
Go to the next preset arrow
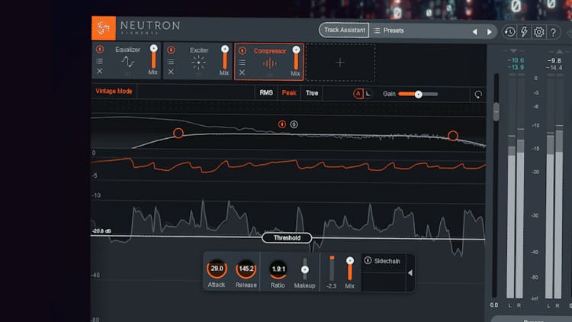point(491,31)
